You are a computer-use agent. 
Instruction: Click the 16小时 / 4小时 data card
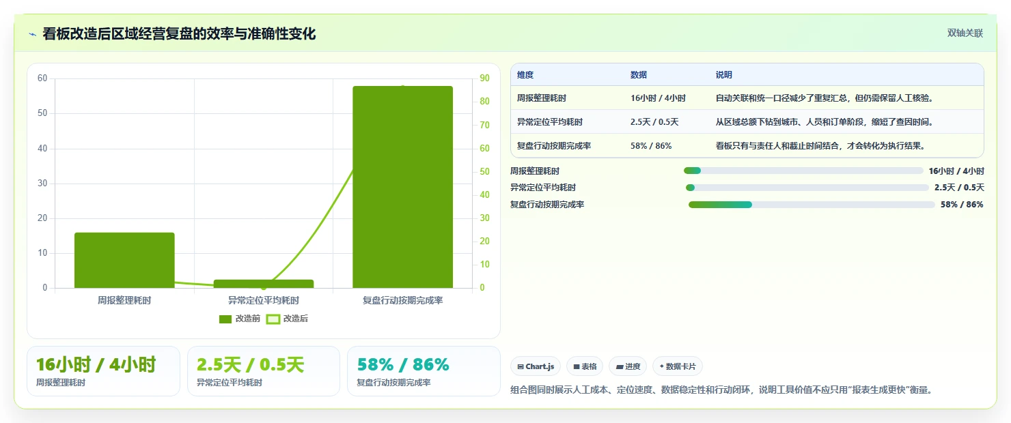coord(103,371)
